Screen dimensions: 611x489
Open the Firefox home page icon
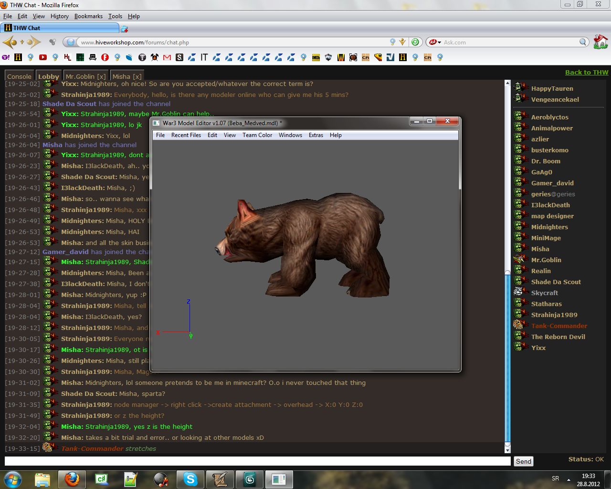[600, 42]
